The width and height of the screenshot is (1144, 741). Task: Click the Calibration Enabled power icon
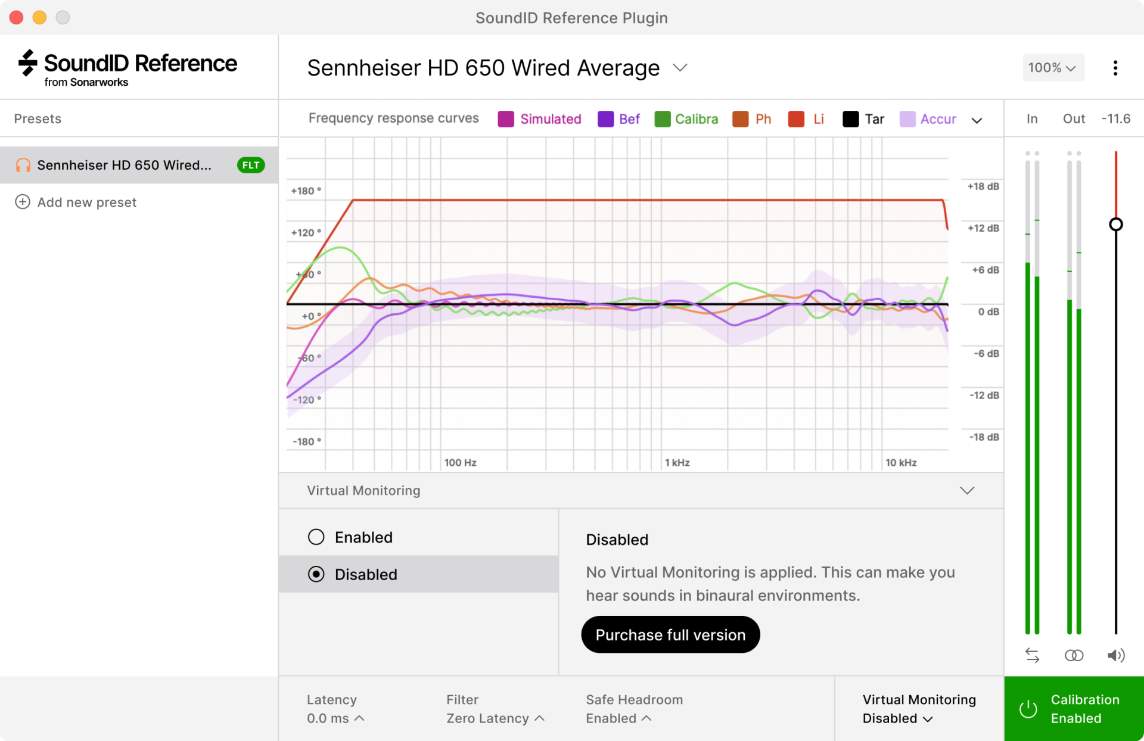pyautogui.click(x=1028, y=709)
